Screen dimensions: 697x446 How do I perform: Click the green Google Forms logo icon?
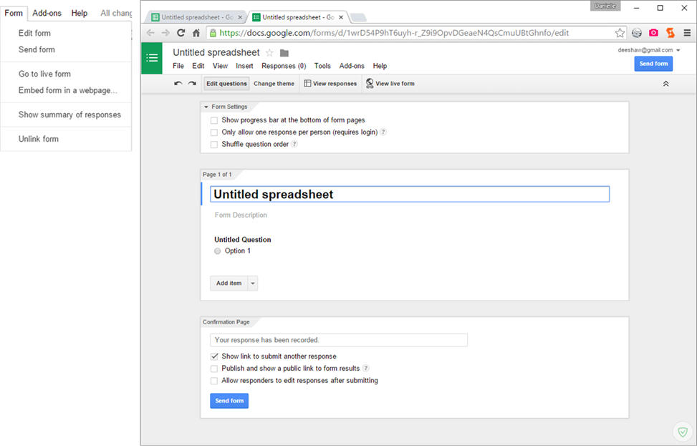(x=152, y=58)
